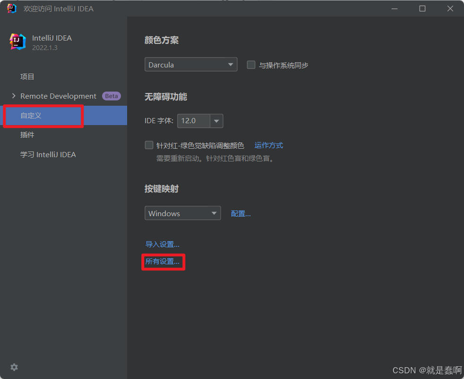Click the 需要重新启动 hint text
Image resolution: width=464 pixels, height=379 pixels.
coord(215,159)
